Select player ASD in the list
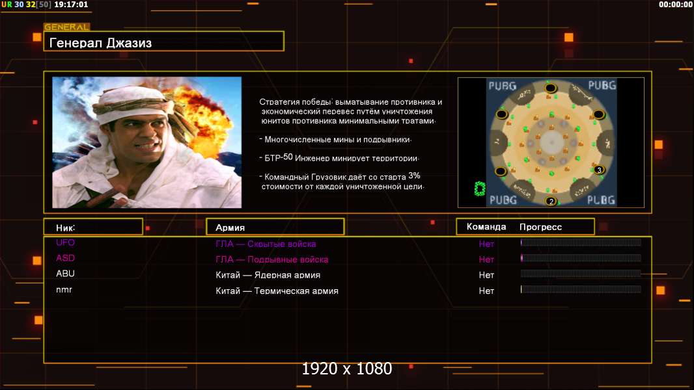The height and width of the screenshot is (390, 694). [65, 258]
